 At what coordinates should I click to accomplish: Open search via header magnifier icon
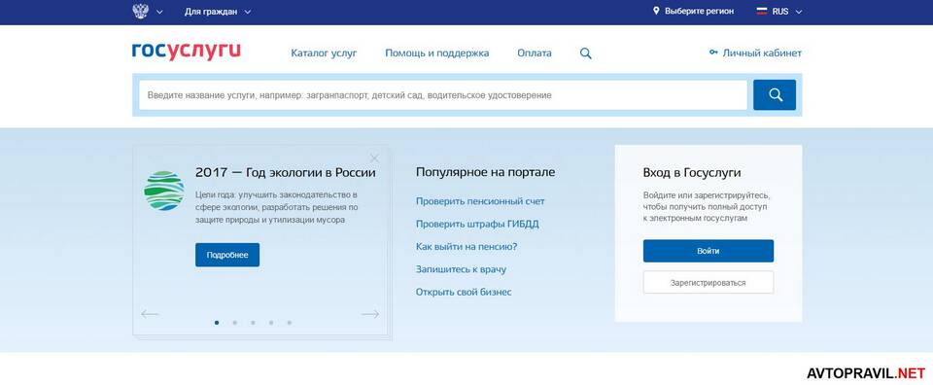pos(585,53)
